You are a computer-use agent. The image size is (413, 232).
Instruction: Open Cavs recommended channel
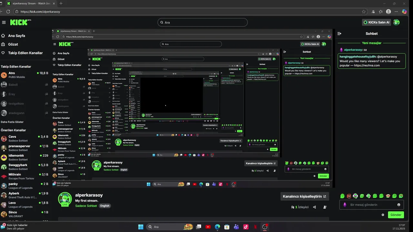point(25,139)
